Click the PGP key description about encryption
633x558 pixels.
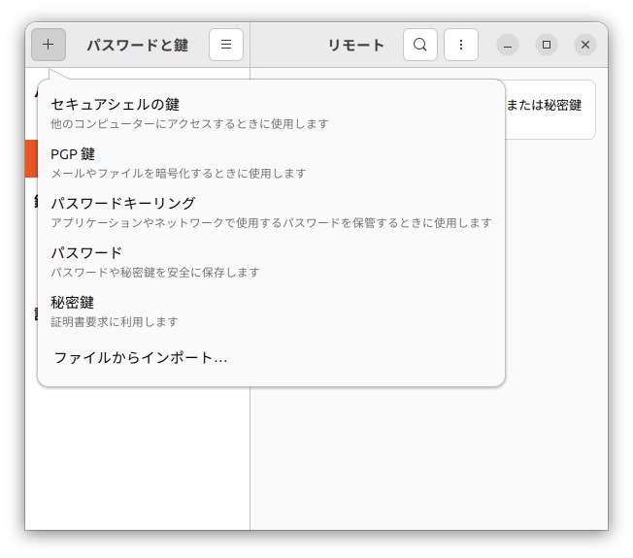pos(178,174)
